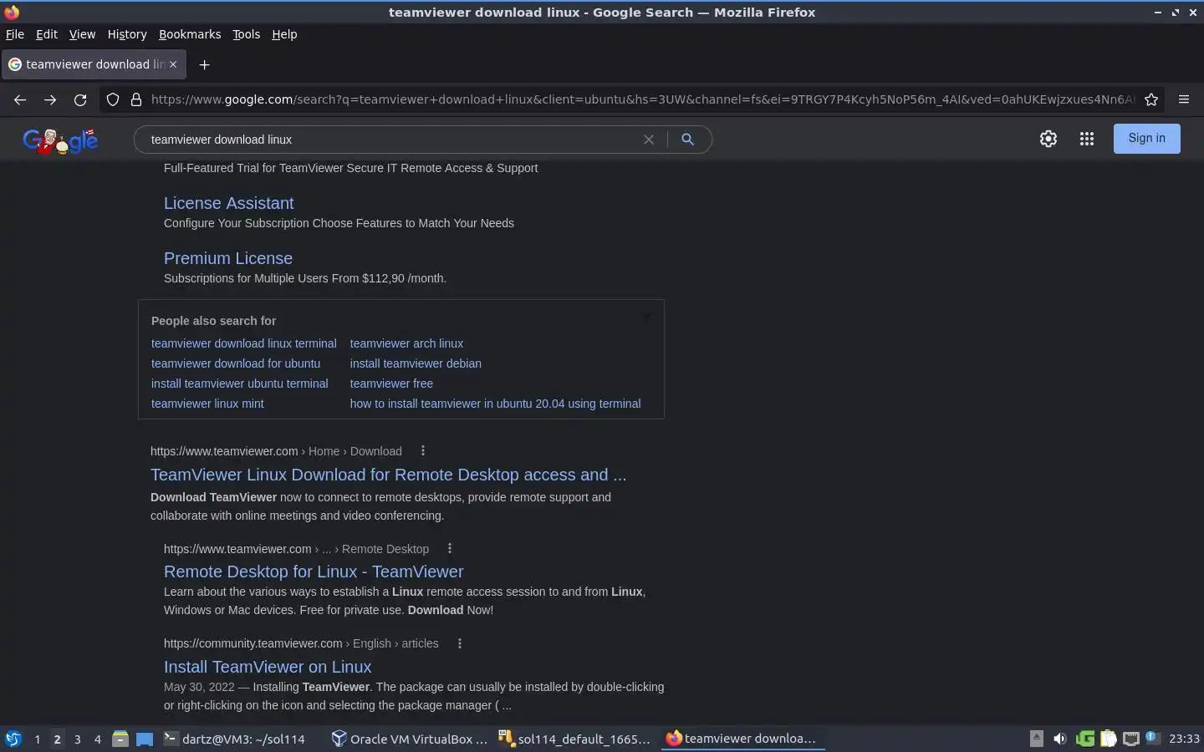
Task: Reload the current page
Action: click(x=80, y=99)
